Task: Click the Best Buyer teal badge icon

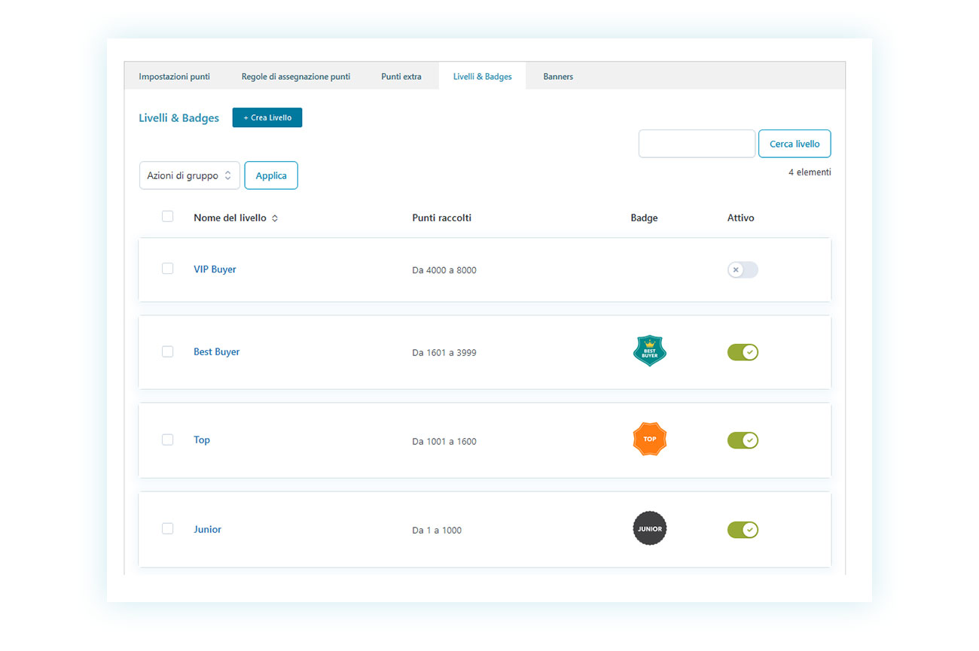Action: point(649,351)
